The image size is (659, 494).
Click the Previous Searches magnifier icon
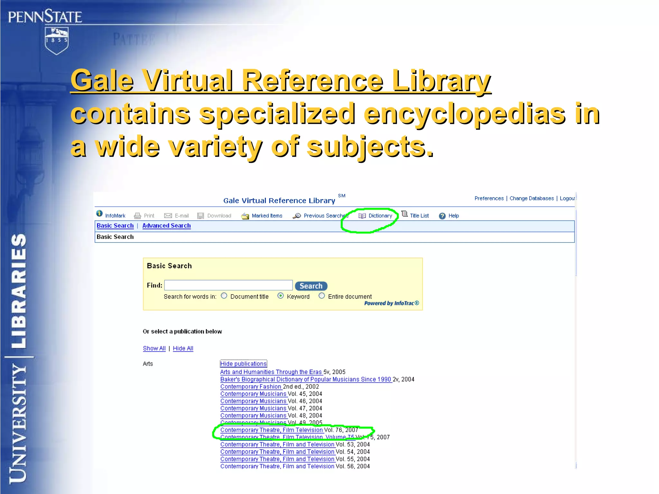click(x=297, y=216)
